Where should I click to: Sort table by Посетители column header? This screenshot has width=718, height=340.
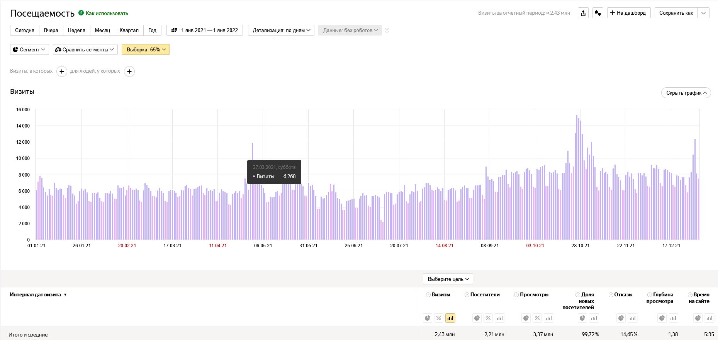[485, 295]
